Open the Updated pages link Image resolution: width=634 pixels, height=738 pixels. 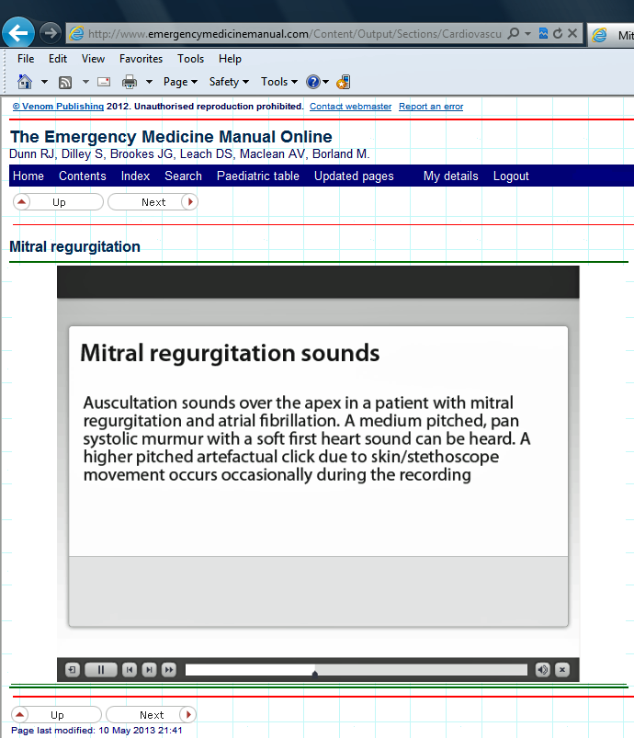354,176
